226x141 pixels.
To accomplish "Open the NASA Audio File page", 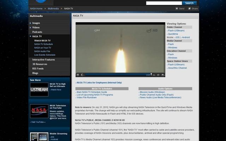I will 42,51.
